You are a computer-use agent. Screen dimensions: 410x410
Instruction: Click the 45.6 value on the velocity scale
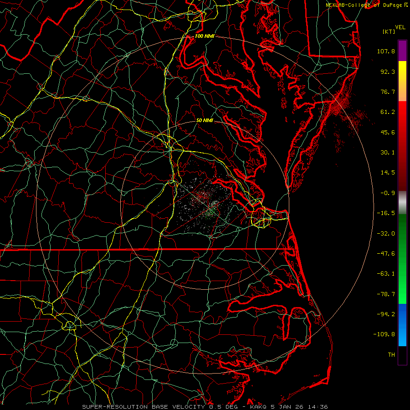tap(388, 132)
